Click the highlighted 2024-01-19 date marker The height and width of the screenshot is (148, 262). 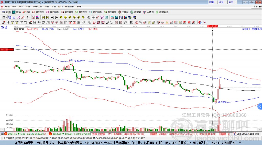[212, 26]
